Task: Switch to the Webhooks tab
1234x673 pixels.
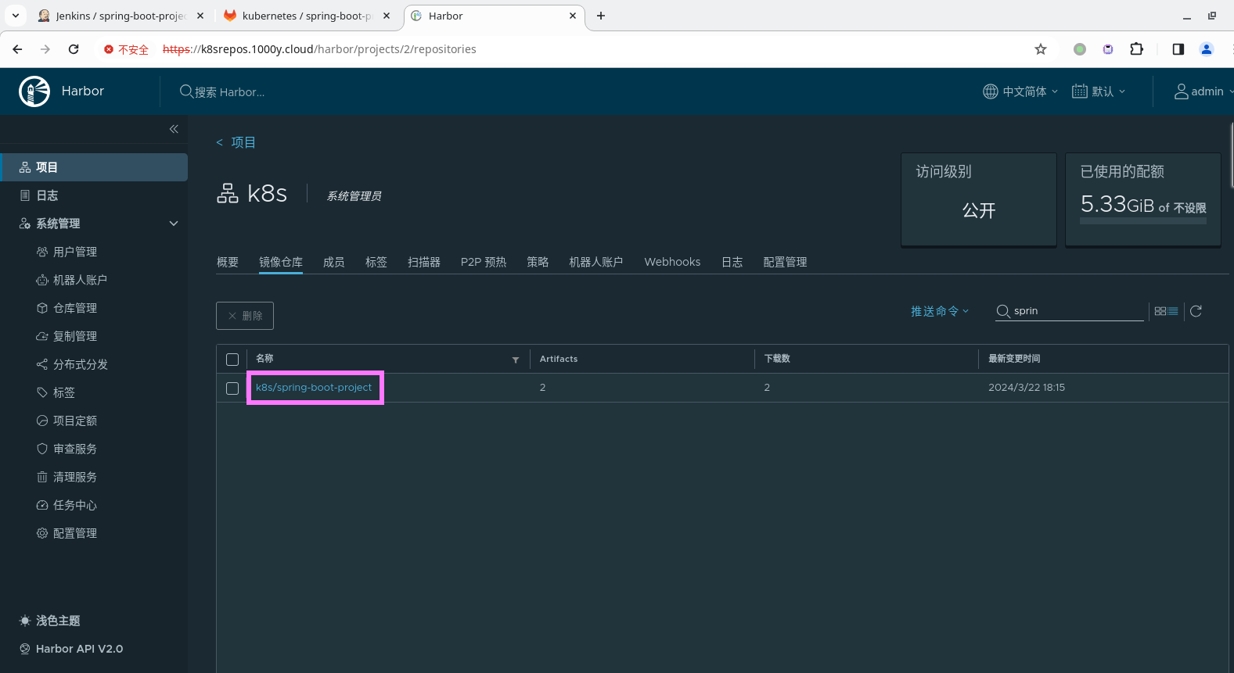Action: (x=672, y=262)
